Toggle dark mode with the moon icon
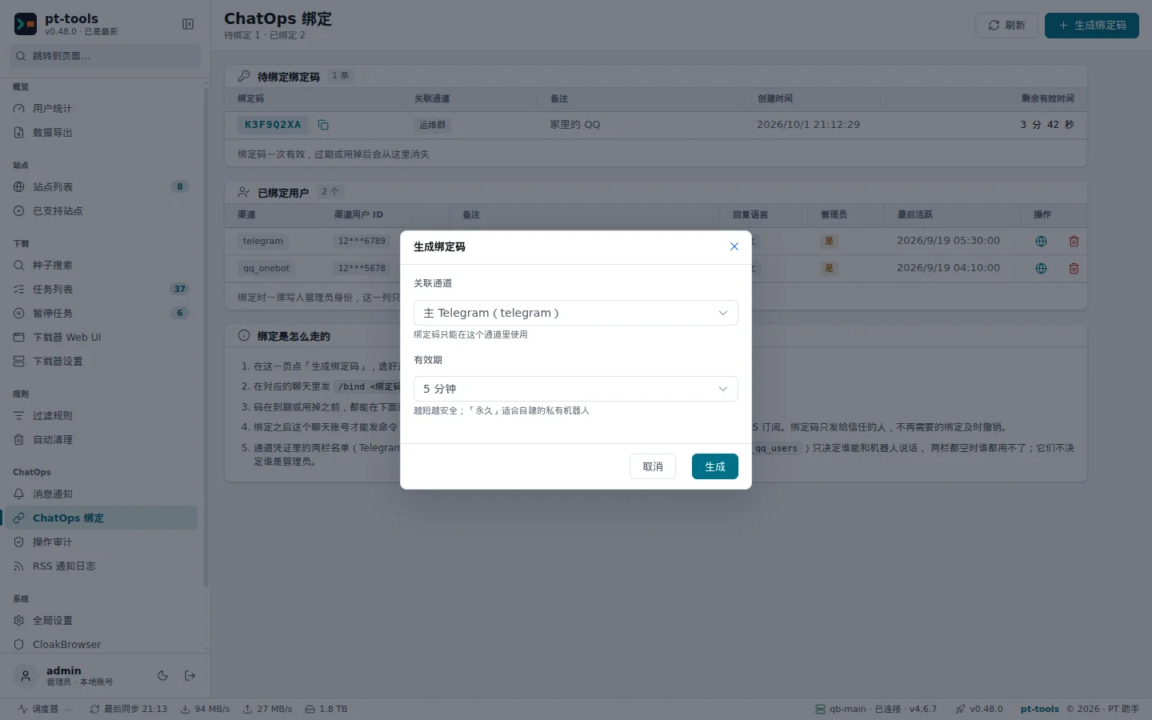1152x720 pixels. tap(162, 676)
